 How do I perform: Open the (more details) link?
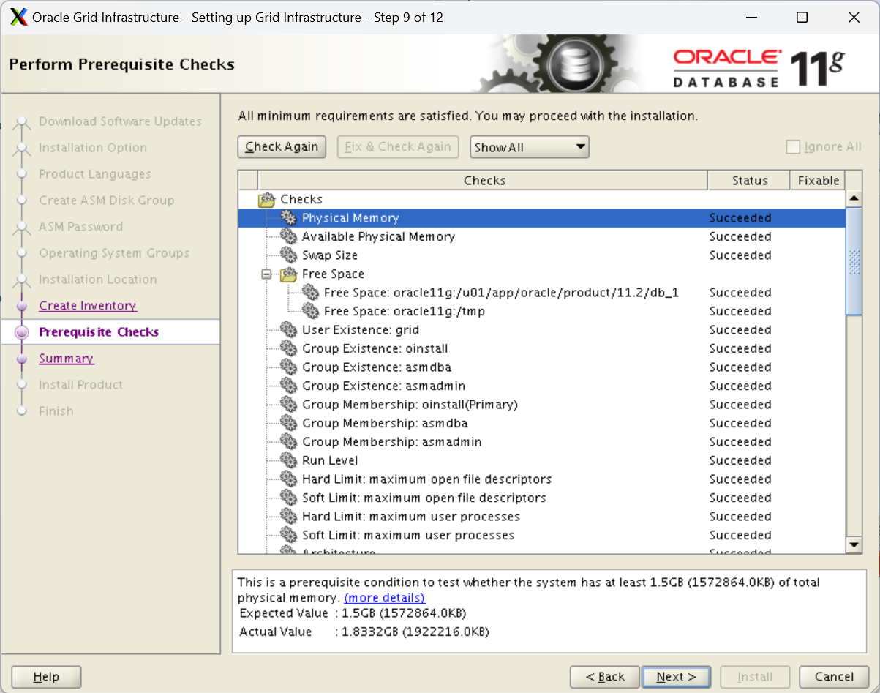[x=384, y=598]
